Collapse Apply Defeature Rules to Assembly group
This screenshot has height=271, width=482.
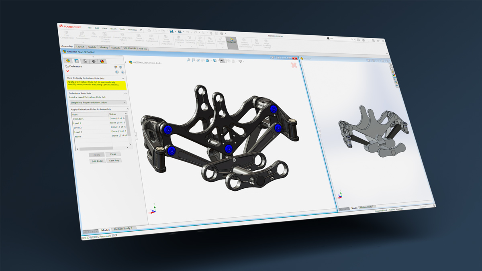pyautogui.click(x=128, y=109)
